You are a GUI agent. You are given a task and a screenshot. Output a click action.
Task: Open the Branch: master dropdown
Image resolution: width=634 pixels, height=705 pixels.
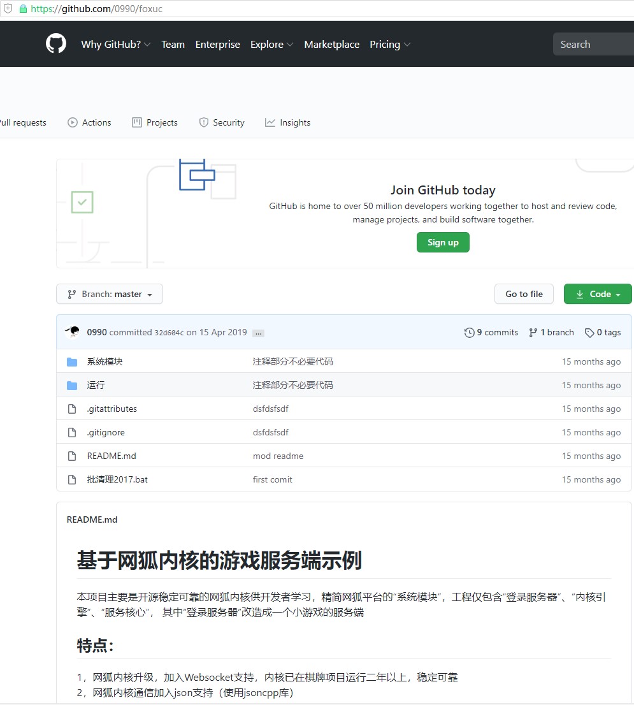(x=110, y=294)
